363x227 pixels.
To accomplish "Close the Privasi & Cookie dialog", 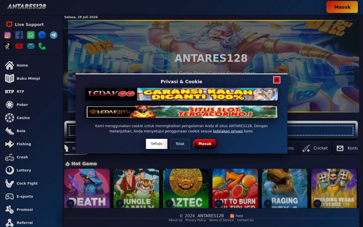I will pos(277,80).
